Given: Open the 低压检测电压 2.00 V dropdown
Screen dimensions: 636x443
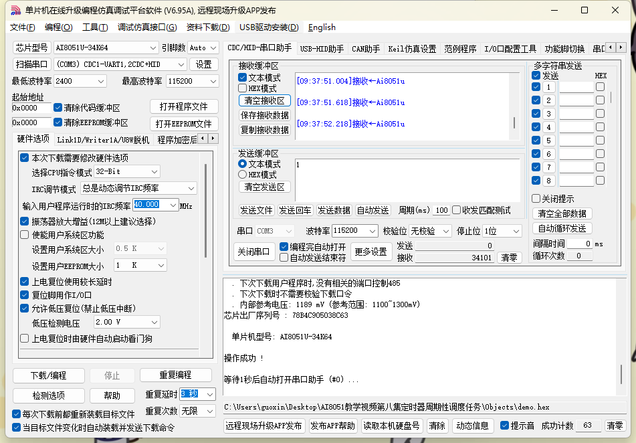Looking at the screenshot, I should pos(127,322).
